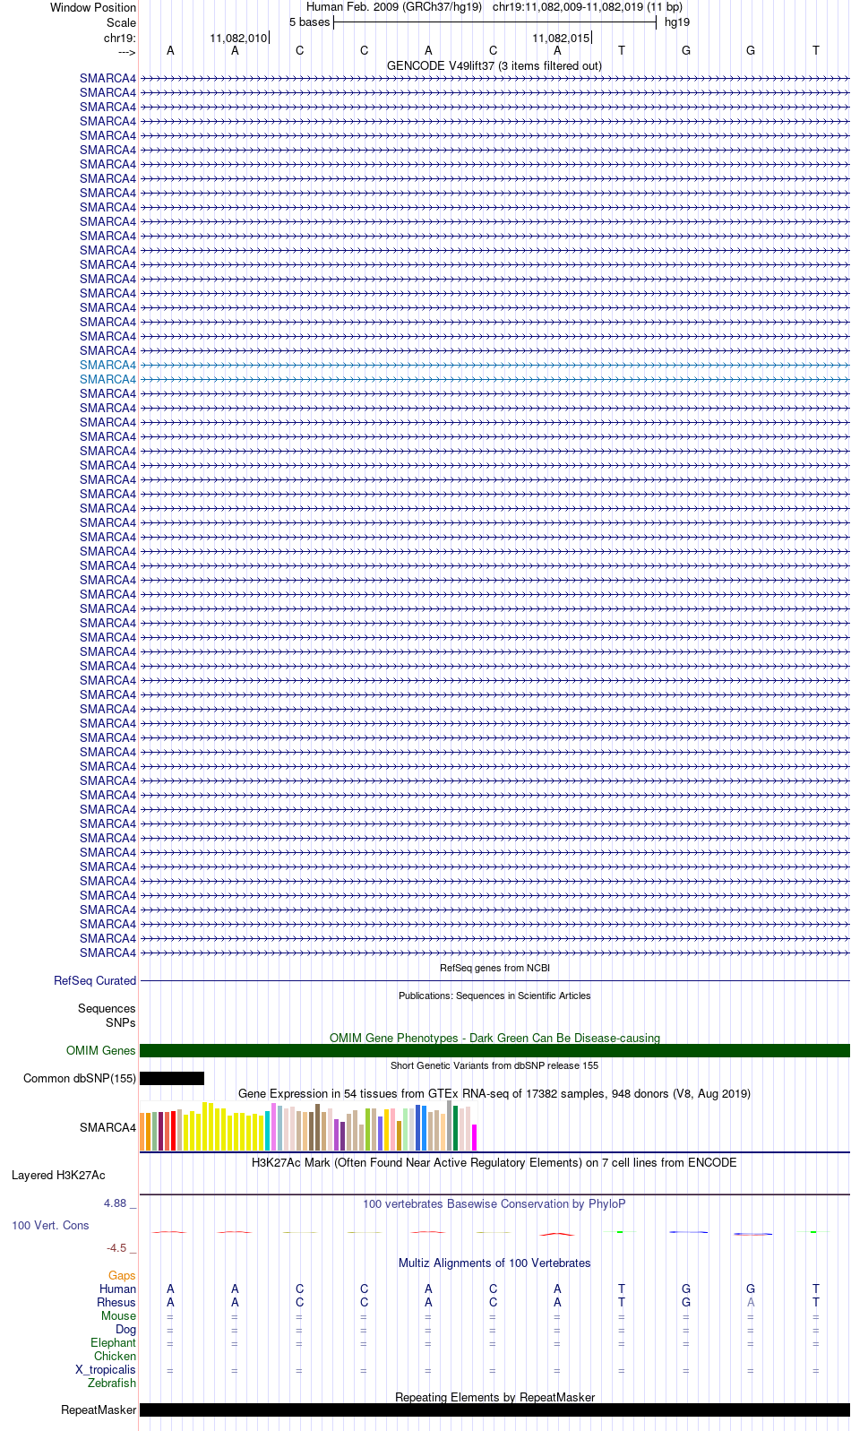851x1431 pixels.
Task: Click the chr19:11,082,009-11,082,019 position text
Action: coord(588,6)
